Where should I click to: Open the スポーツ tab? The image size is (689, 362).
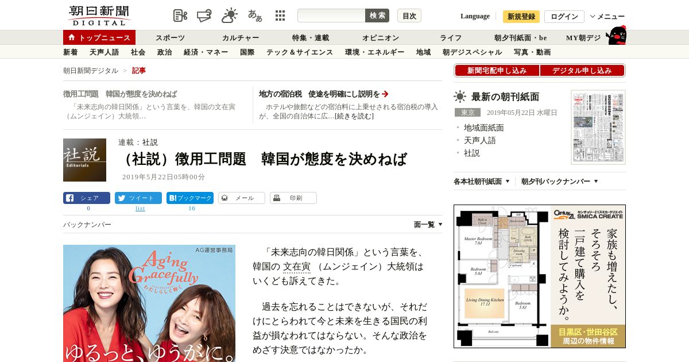point(171,37)
